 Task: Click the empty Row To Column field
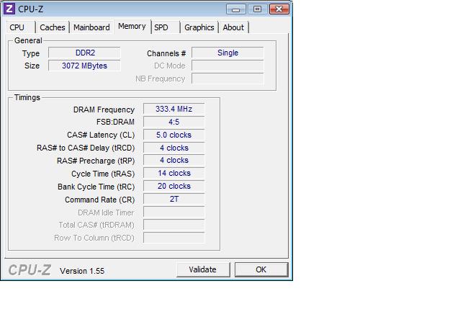click(x=174, y=238)
